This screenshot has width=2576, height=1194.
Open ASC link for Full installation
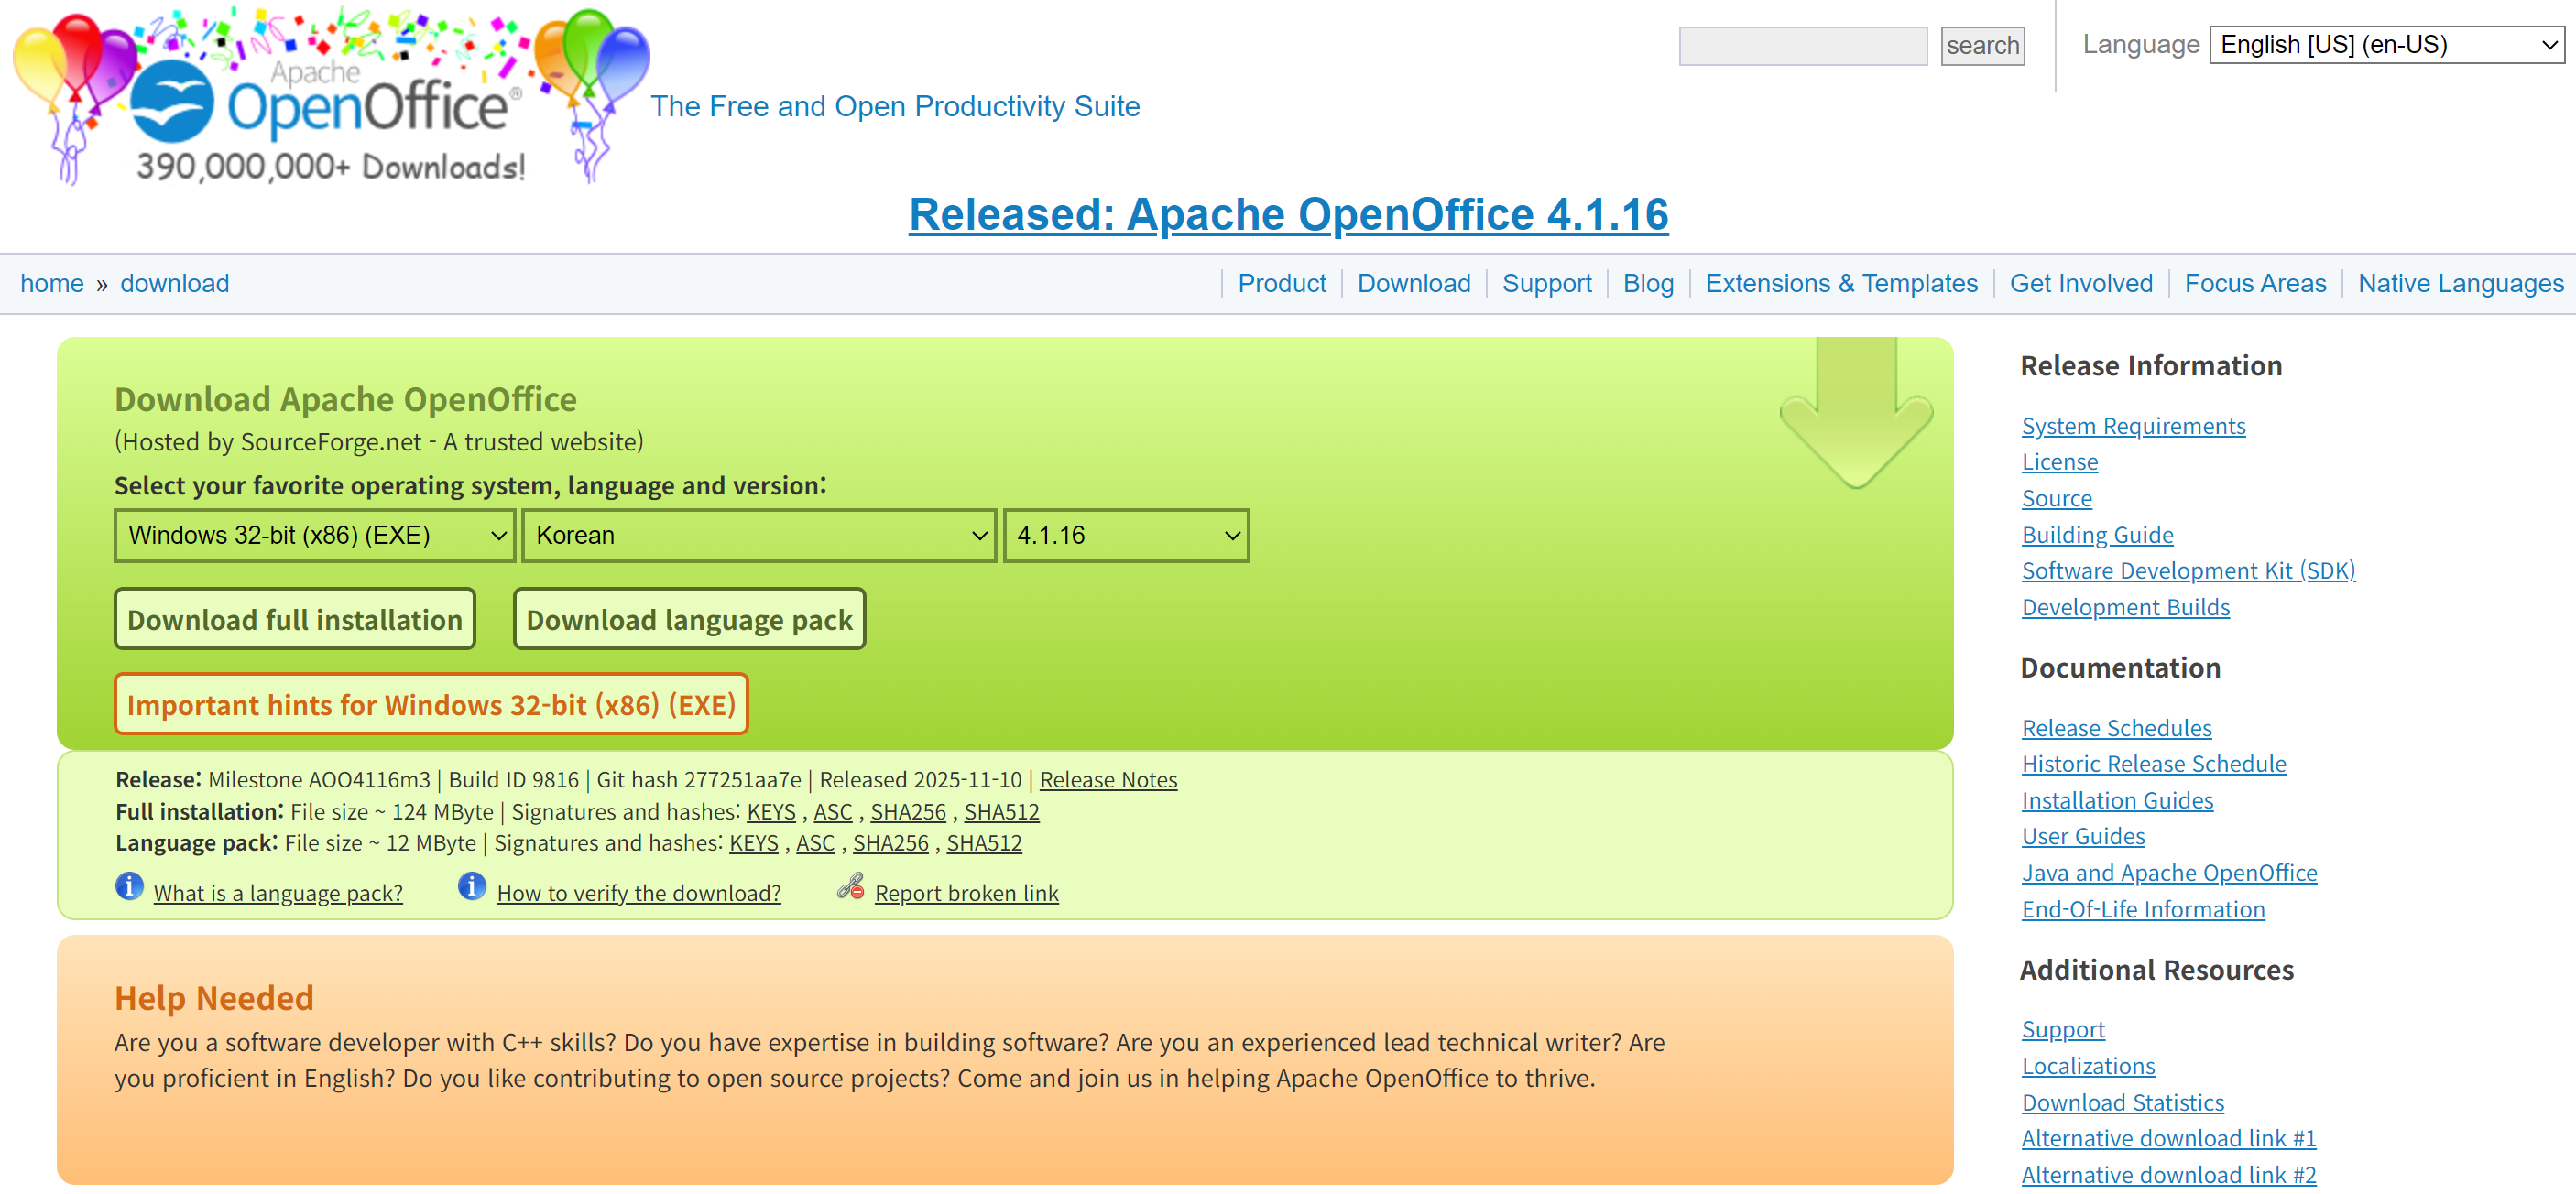click(833, 811)
